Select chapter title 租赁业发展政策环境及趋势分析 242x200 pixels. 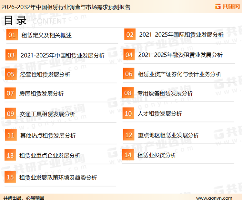tap(58, 177)
